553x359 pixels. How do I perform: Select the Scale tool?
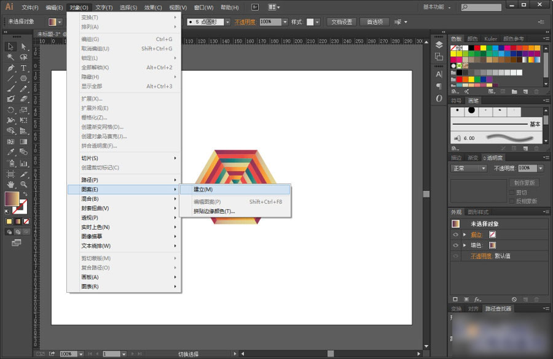23,110
